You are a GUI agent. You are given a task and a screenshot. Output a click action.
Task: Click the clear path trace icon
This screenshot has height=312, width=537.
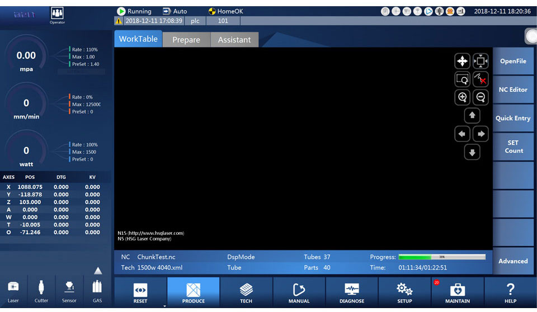click(x=481, y=79)
